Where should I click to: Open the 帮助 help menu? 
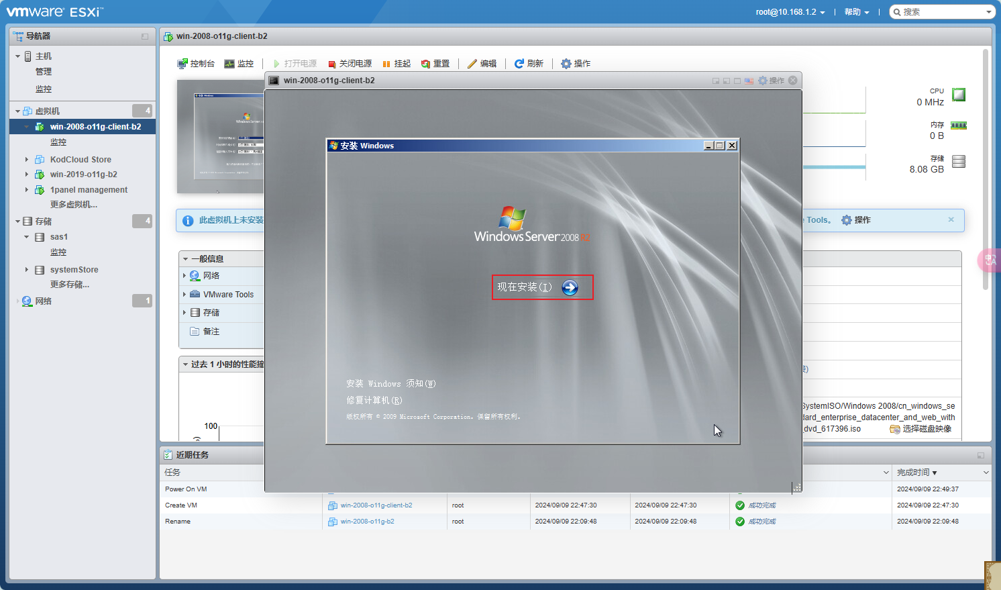coord(857,12)
